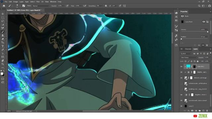The height and width of the screenshot is (119, 212).
Task: Show the hidden fourth layer from top
Action: (x=182, y=84)
